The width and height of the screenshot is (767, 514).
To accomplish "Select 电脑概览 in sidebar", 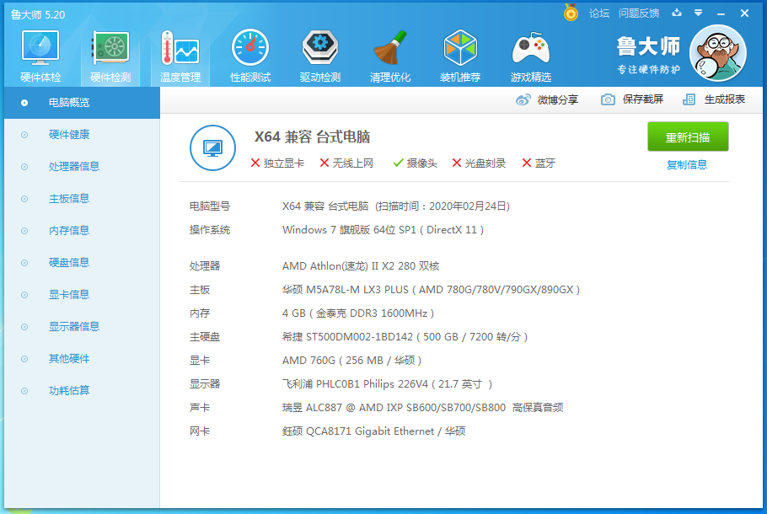I will pos(83,103).
